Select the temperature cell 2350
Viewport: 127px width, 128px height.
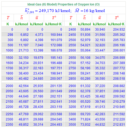tap(9, 125)
